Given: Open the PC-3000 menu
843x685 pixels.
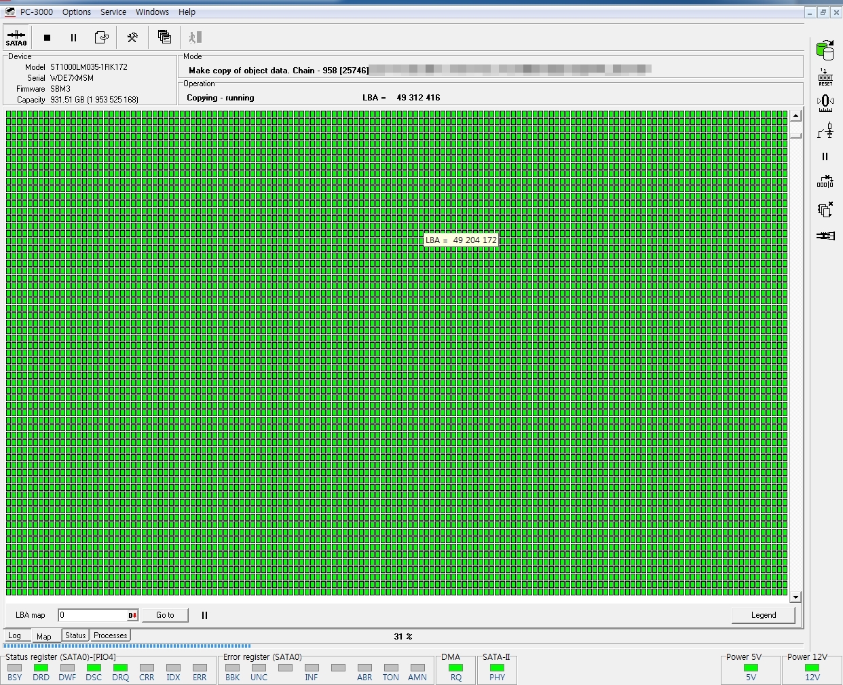Looking at the screenshot, I should 37,12.
